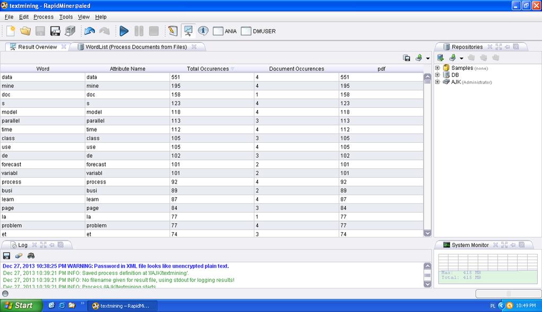Click the scroll-up arrow of the word table
Viewport: 542px width, 312px height.
[x=427, y=77]
